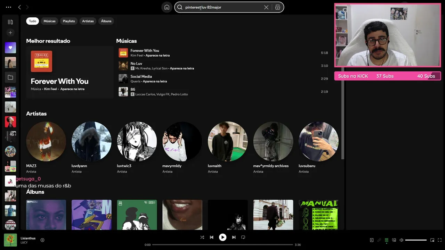
Task: Select the Artistas filter chip
Action: pos(88,21)
